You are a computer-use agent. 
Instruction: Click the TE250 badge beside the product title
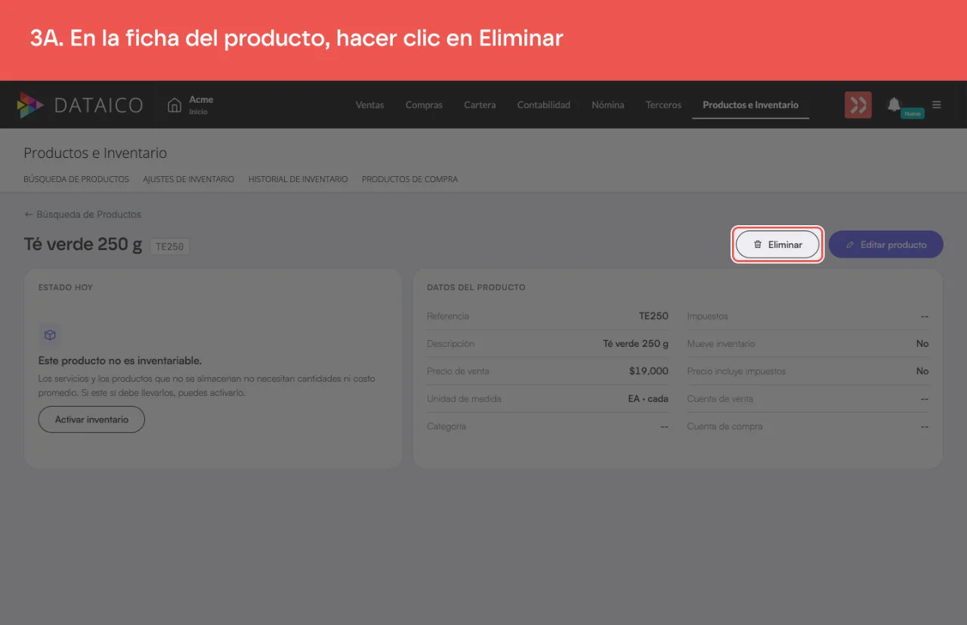pos(170,246)
